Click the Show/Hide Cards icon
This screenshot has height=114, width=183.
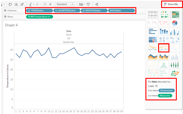81,4
